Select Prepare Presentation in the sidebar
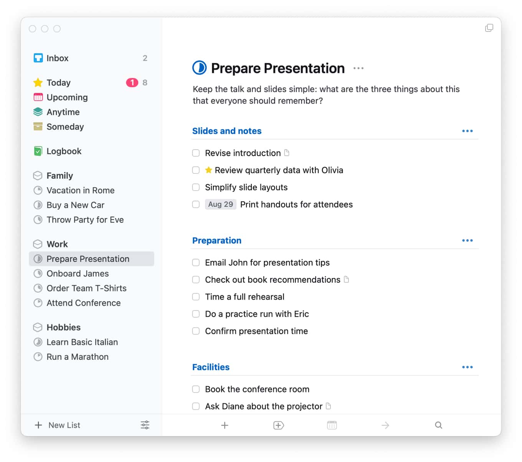Screen dimensions: 522x462 91,259
